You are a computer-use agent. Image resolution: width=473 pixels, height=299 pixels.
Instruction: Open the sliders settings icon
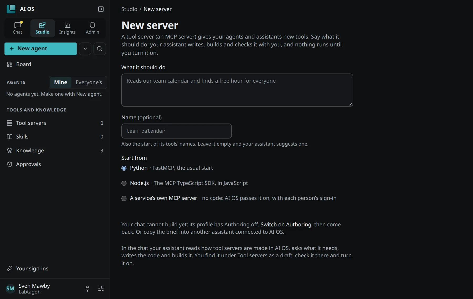(x=101, y=289)
